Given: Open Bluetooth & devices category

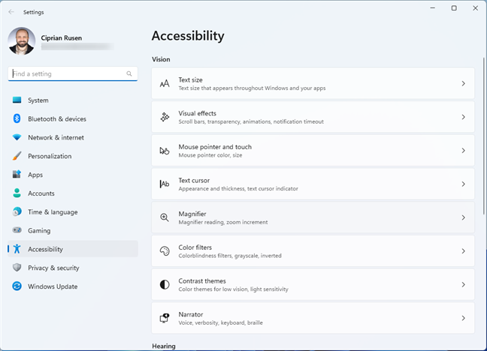Looking at the screenshot, I should [73, 118].
